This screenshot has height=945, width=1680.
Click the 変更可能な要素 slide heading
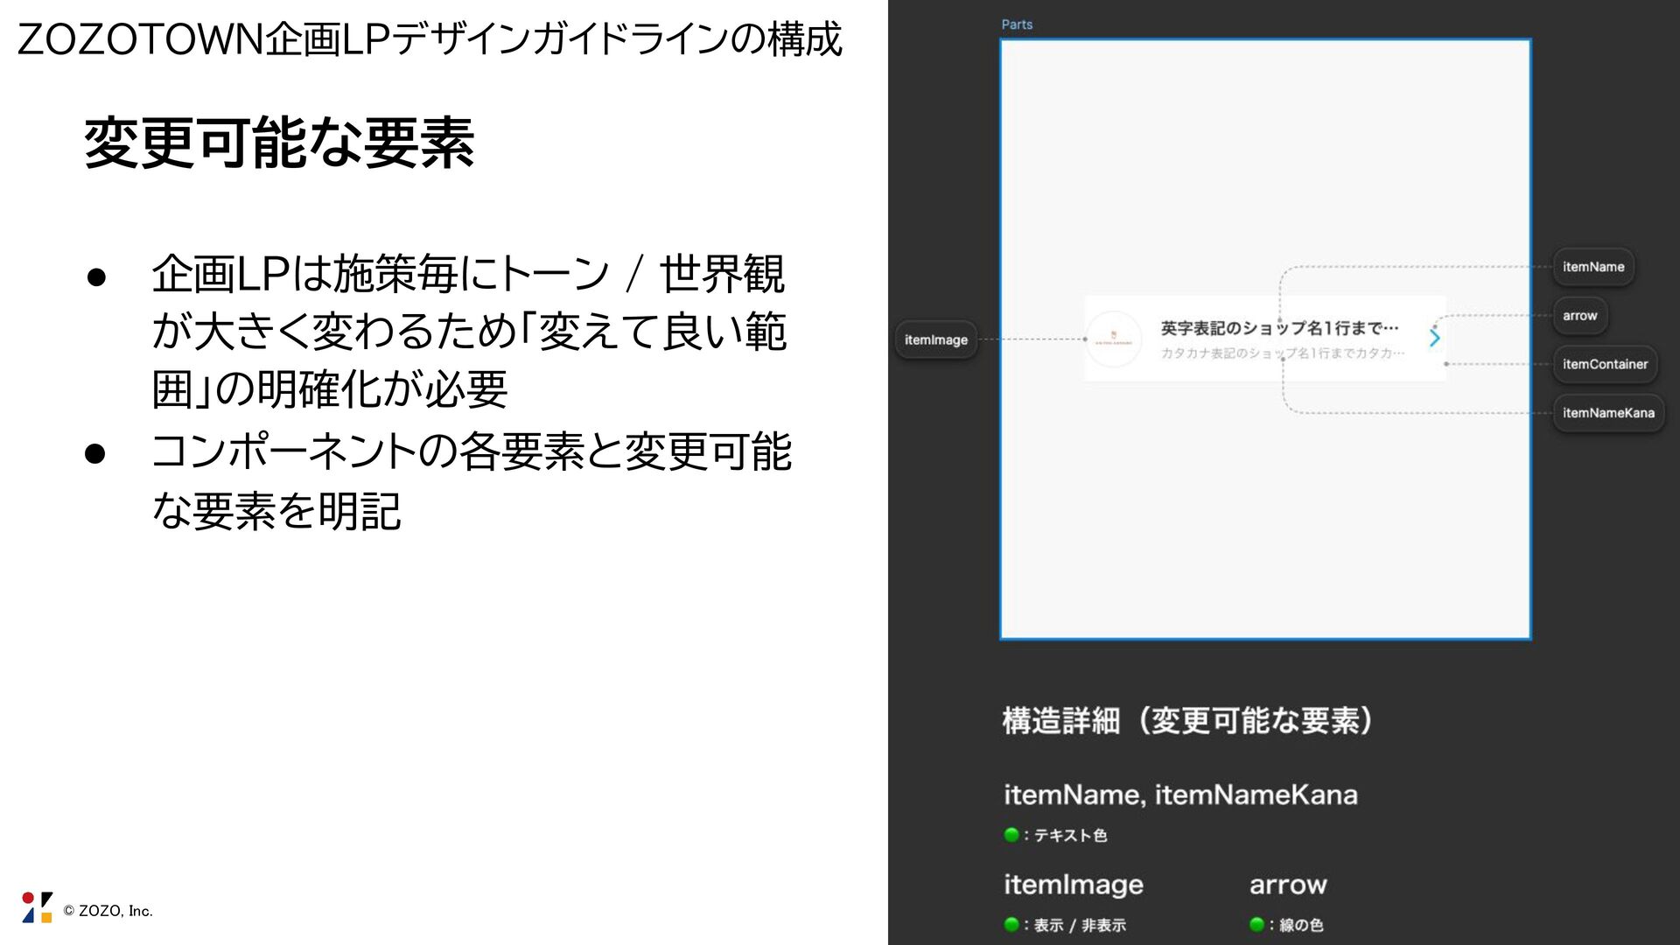[279, 143]
